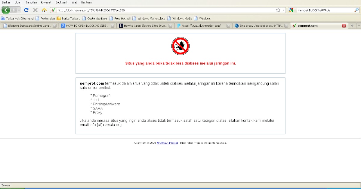The image size is (361, 189).
Task: Click the '* Phising/Malware' list item
Action: click(x=105, y=104)
